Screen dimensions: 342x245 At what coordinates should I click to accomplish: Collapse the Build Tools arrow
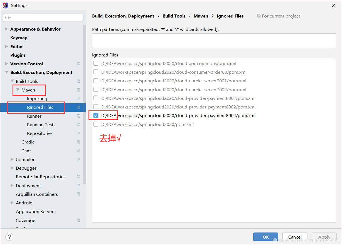coord(12,81)
